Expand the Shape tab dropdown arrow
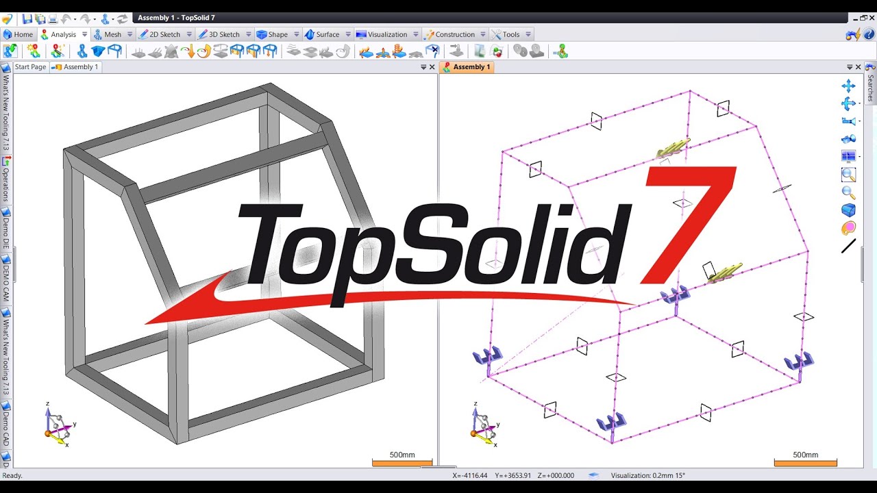Viewport: 877px width, 493px height. [297, 34]
